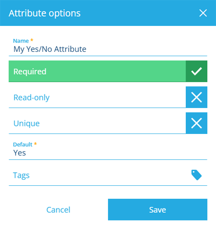Select the Name field label
216x229 pixels.
click(x=21, y=41)
